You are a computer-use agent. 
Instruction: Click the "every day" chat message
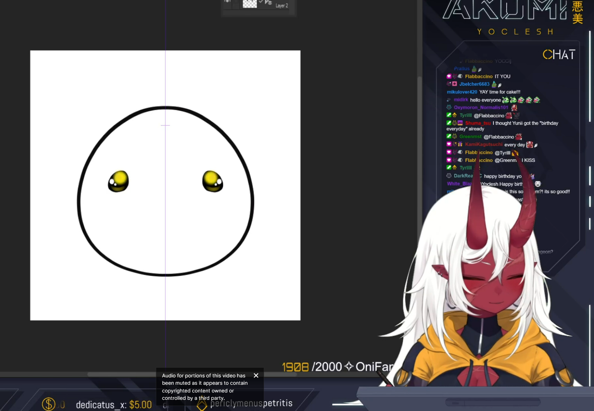point(515,145)
